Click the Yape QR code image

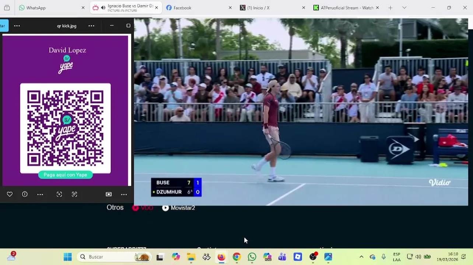click(65, 128)
